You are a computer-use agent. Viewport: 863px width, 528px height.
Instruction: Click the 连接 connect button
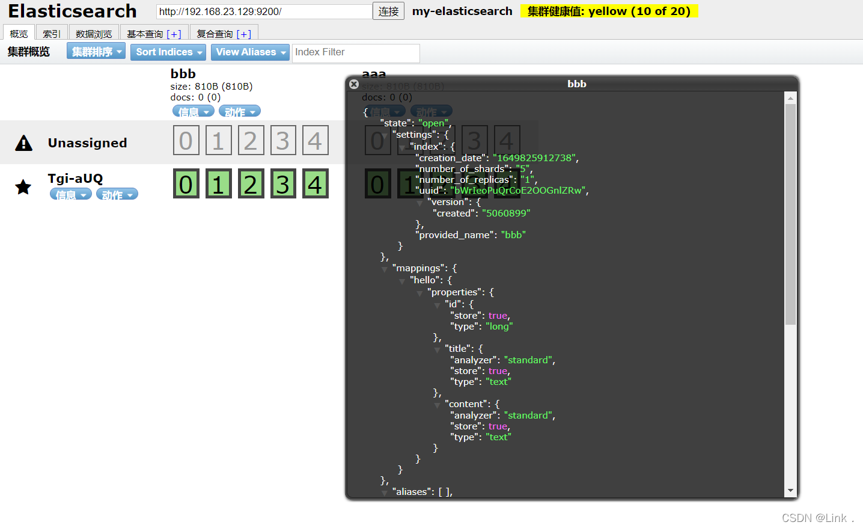tap(389, 11)
